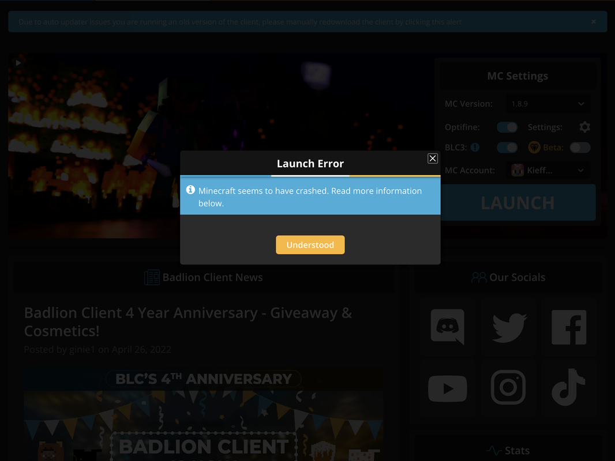Click the Stats heading text
Screen dimensions: 615x461
coord(517,451)
